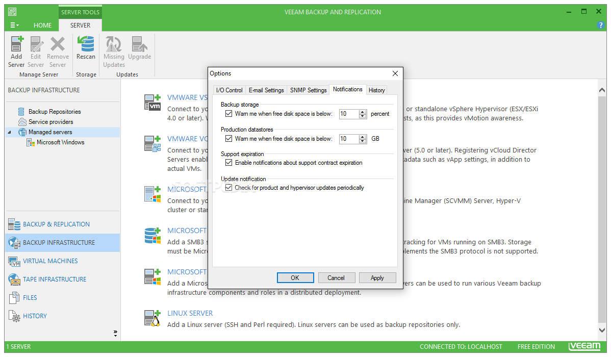This screenshot has height=357, width=611.
Task: Select Microsoft Windows under Managed servers
Action: [60, 142]
